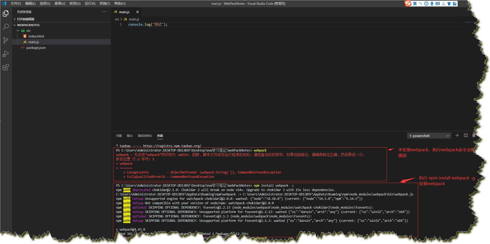Click line number 1 in editor gutter
The height and width of the screenshot is (244, 490).
[x=121, y=24]
